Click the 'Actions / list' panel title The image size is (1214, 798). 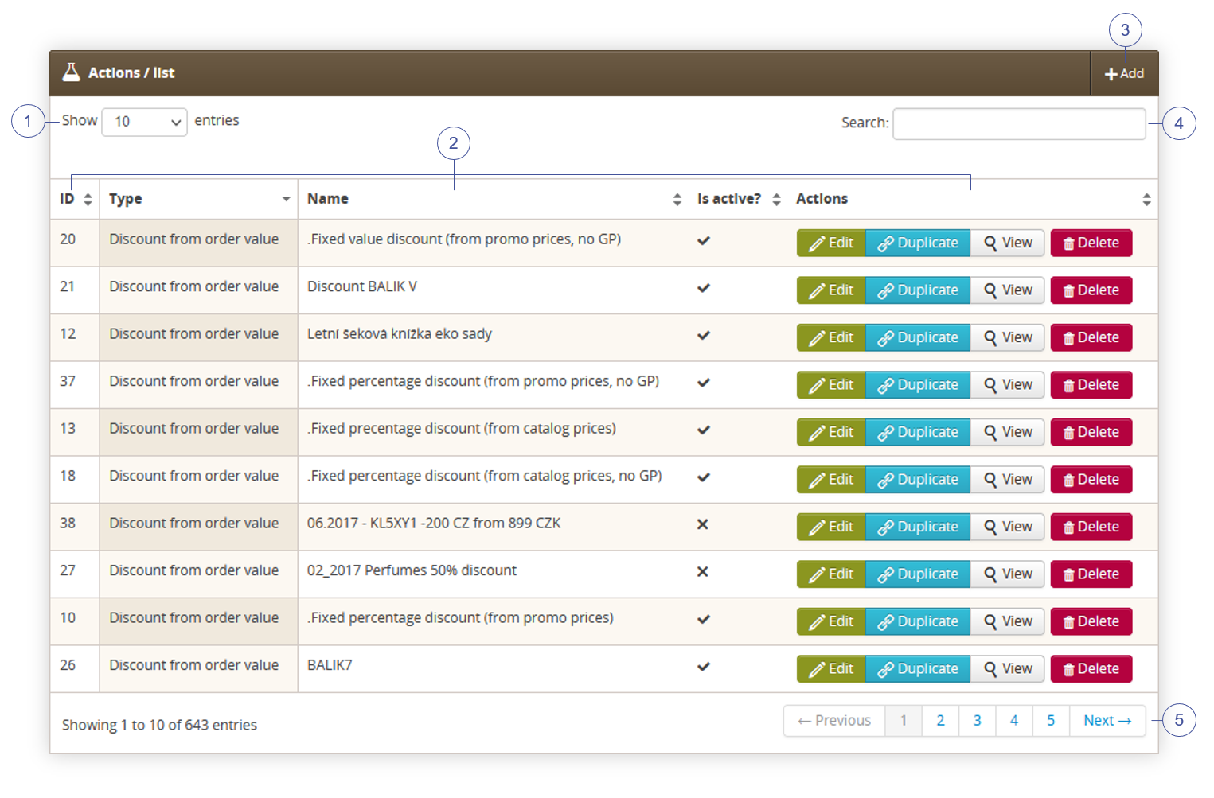(131, 72)
